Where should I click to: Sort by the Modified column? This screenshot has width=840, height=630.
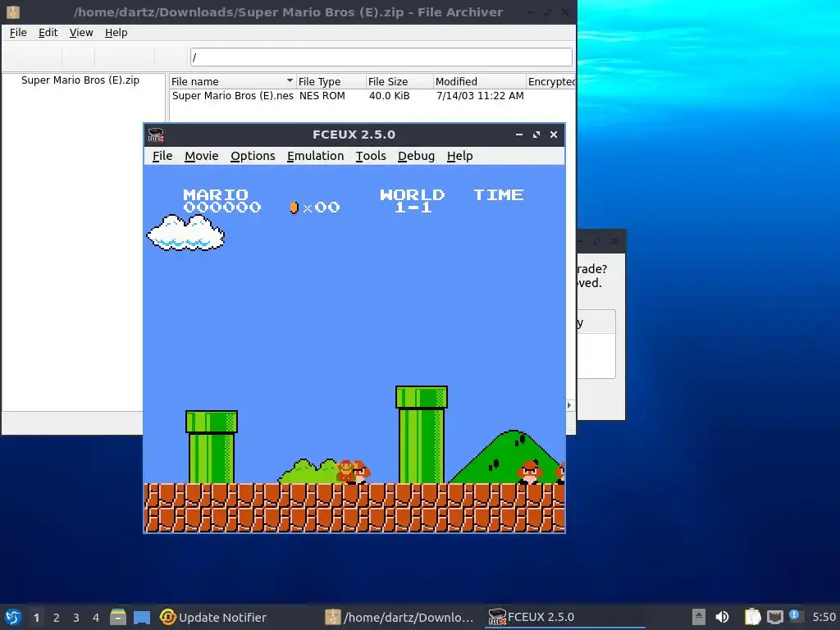(479, 81)
